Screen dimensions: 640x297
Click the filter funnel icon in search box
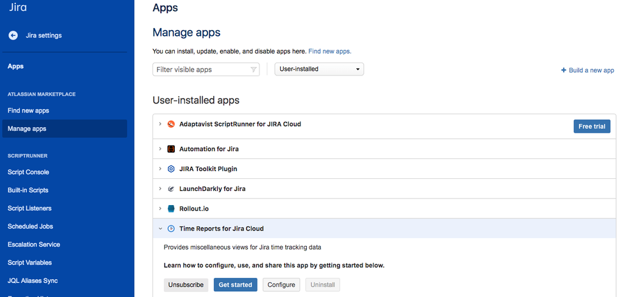tap(253, 70)
